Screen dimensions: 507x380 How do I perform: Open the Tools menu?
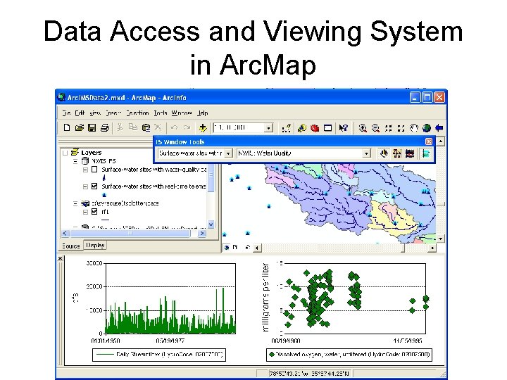tap(161, 113)
